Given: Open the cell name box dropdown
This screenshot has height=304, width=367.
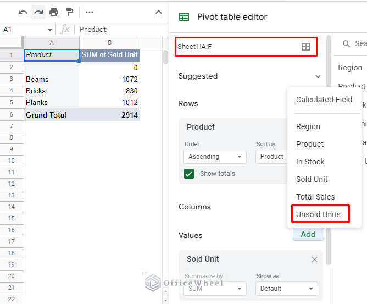Looking at the screenshot, I should click(50, 30).
